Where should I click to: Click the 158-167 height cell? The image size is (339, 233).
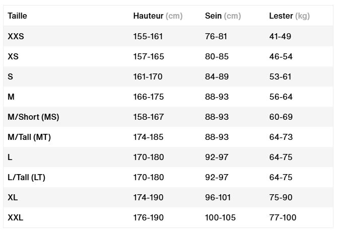(148, 117)
